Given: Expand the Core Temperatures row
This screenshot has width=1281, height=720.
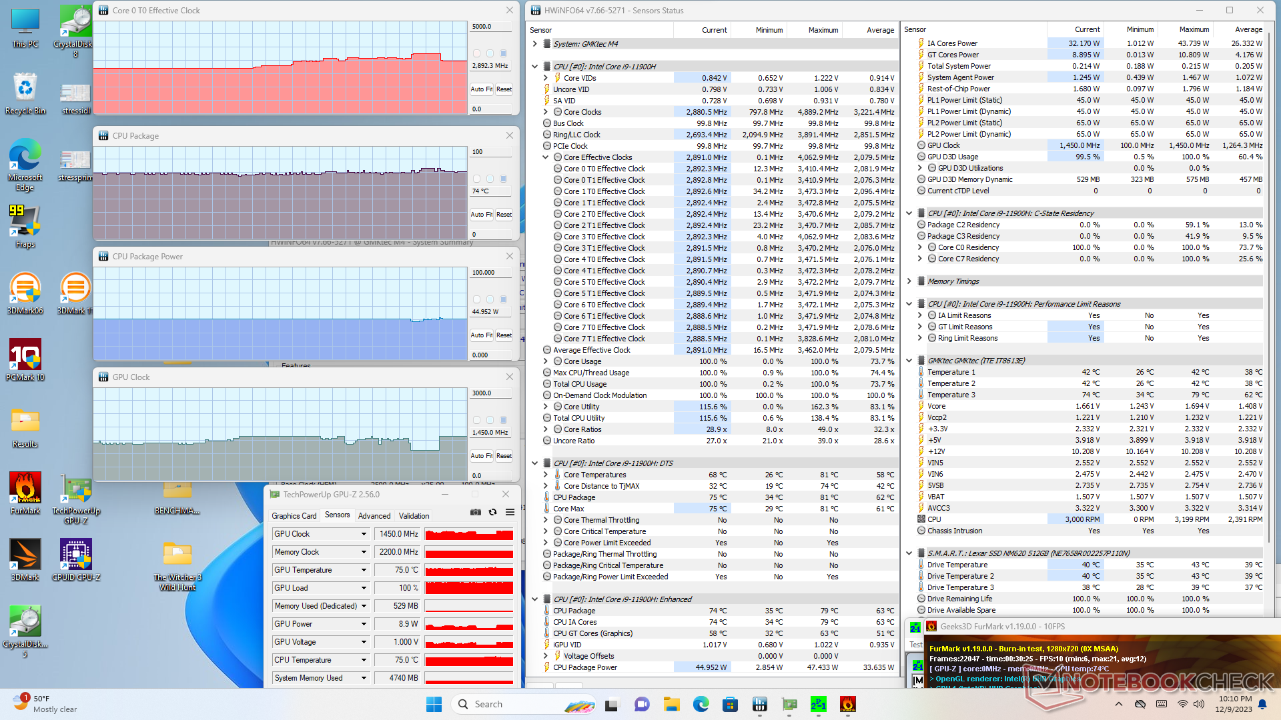Looking at the screenshot, I should pyautogui.click(x=545, y=475).
